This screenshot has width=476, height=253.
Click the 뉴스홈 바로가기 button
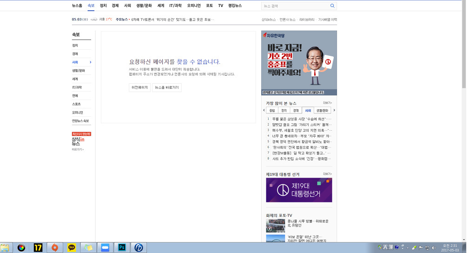click(167, 87)
